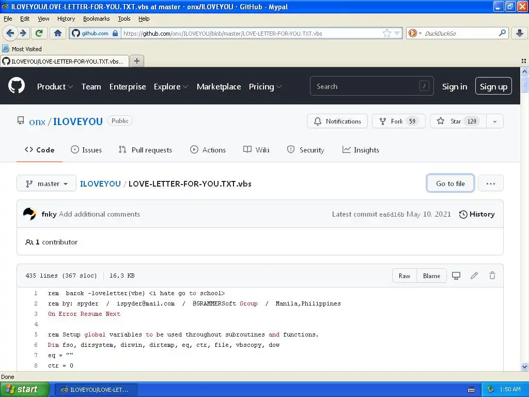Reload the page with the refresh icon
529x397 pixels.
tap(39, 33)
